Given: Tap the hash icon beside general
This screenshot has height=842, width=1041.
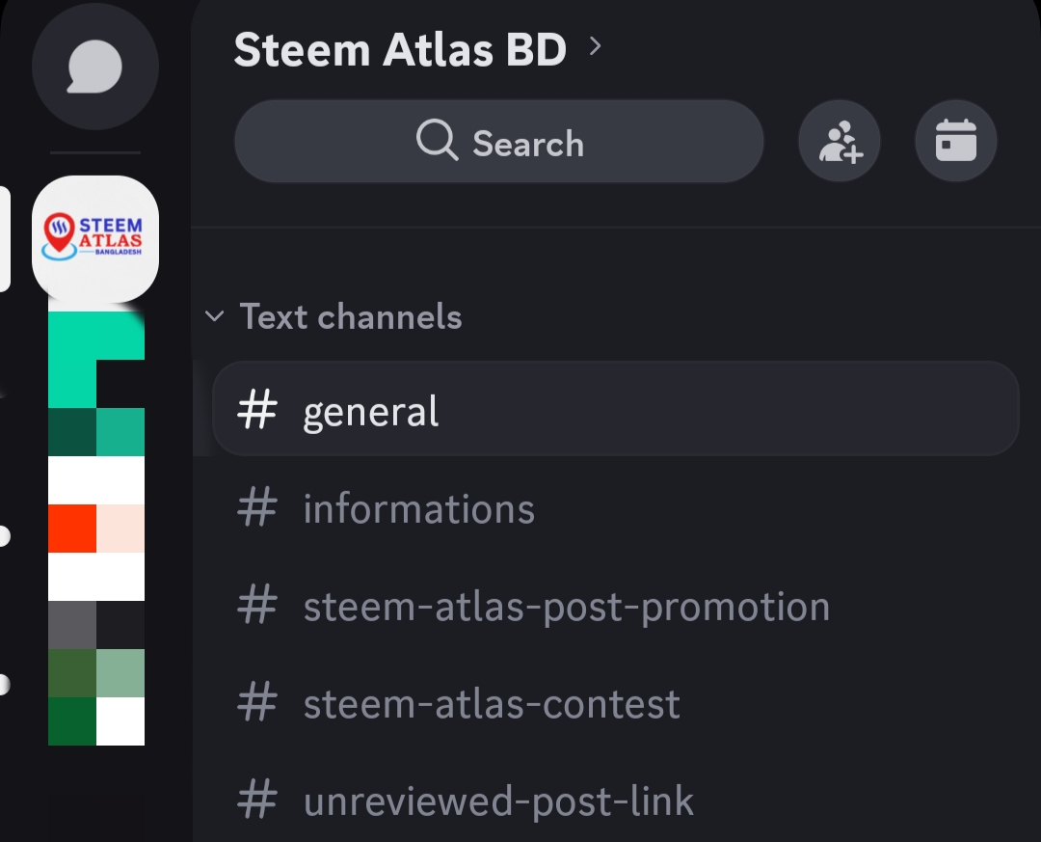Looking at the screenshot, I should [257, 412].
